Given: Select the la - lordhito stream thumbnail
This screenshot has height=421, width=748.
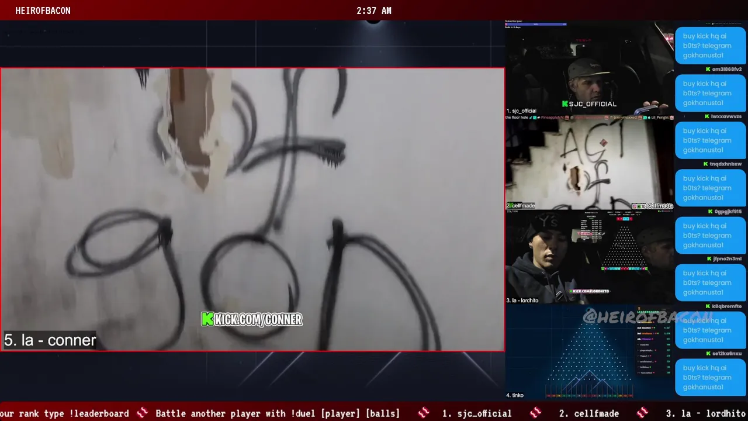Looking at the screenshot, I should pos(589,257).
